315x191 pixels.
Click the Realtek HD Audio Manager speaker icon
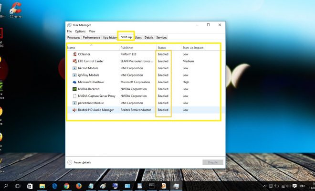coord(74,110)
